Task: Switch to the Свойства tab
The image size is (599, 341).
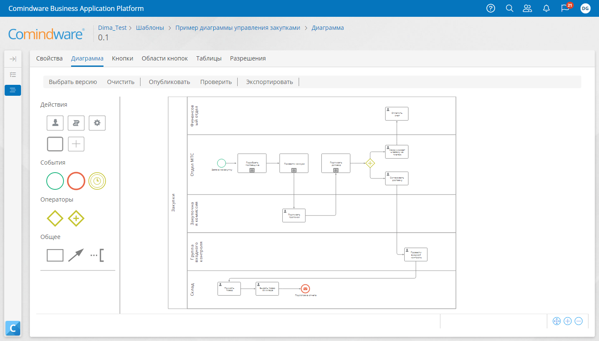Action: (49, 58)
